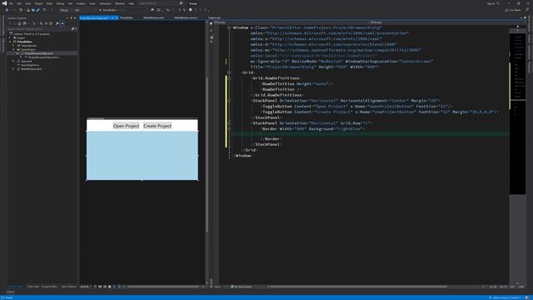Click the designer pane vertical scrollbar
Screen dimensions: 533x300
[x=207, y=155]
